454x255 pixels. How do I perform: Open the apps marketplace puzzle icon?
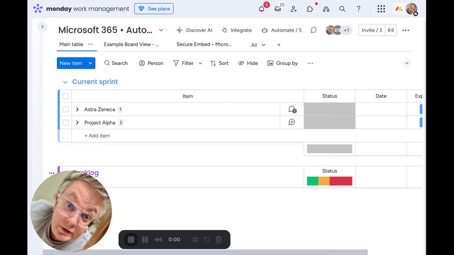(x=310, y=9)
